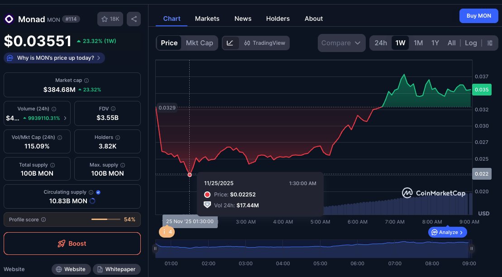This screenshot has height=277, width=502.
Task: Add Monad to watchlist star button
Action: 110,19
